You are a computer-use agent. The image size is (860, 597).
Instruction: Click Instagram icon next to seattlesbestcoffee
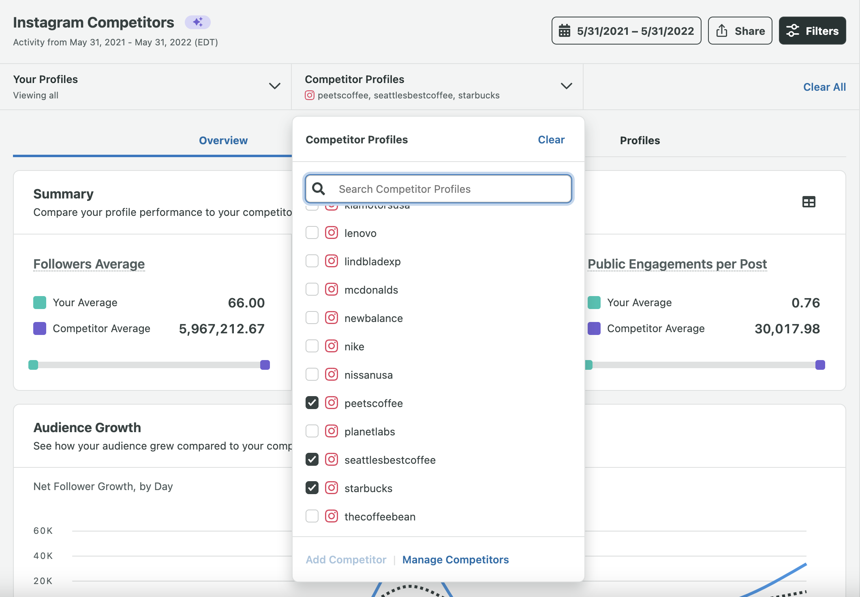pyautogui.click(x=332, y=460)
